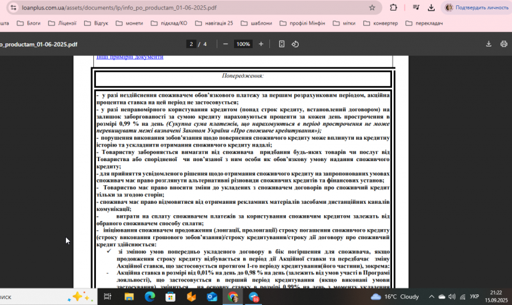Open the профілі Мінфін bookmarks folder
The height and width of the screenshot is (305, 512).
pyautogui.click(x=303, y=23)
